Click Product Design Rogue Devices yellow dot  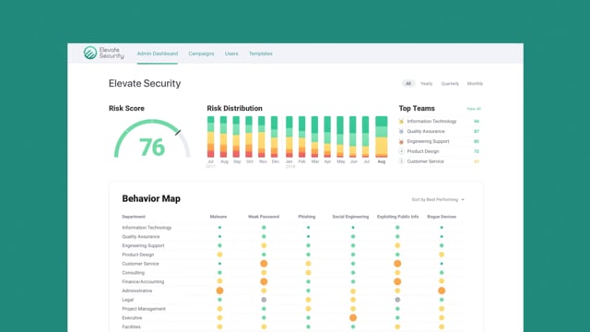[442, 255]
